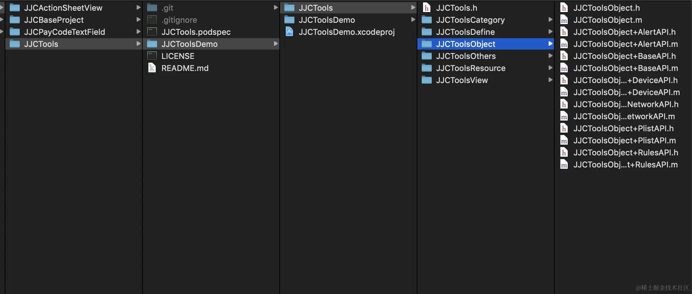Screen dimensions: 692x294
Task: Click the arrow beside JJCToolsDefine
Action: pyautogui.click(x=550, y=31)
